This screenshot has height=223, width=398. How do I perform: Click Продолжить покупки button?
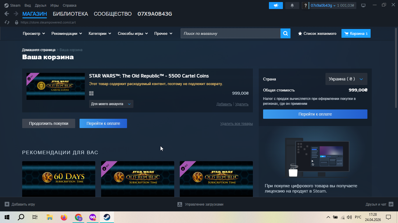point(49,123)
